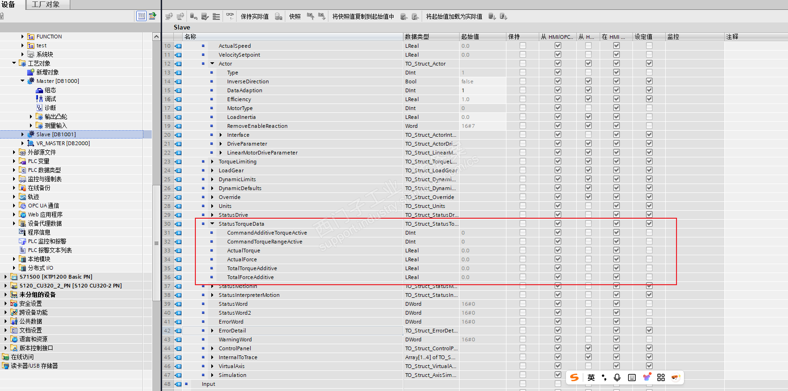Image resolution: width=788 pixels, height=391 pixels.
Task: Click the 快照 snapshot button
Action: 295,16
